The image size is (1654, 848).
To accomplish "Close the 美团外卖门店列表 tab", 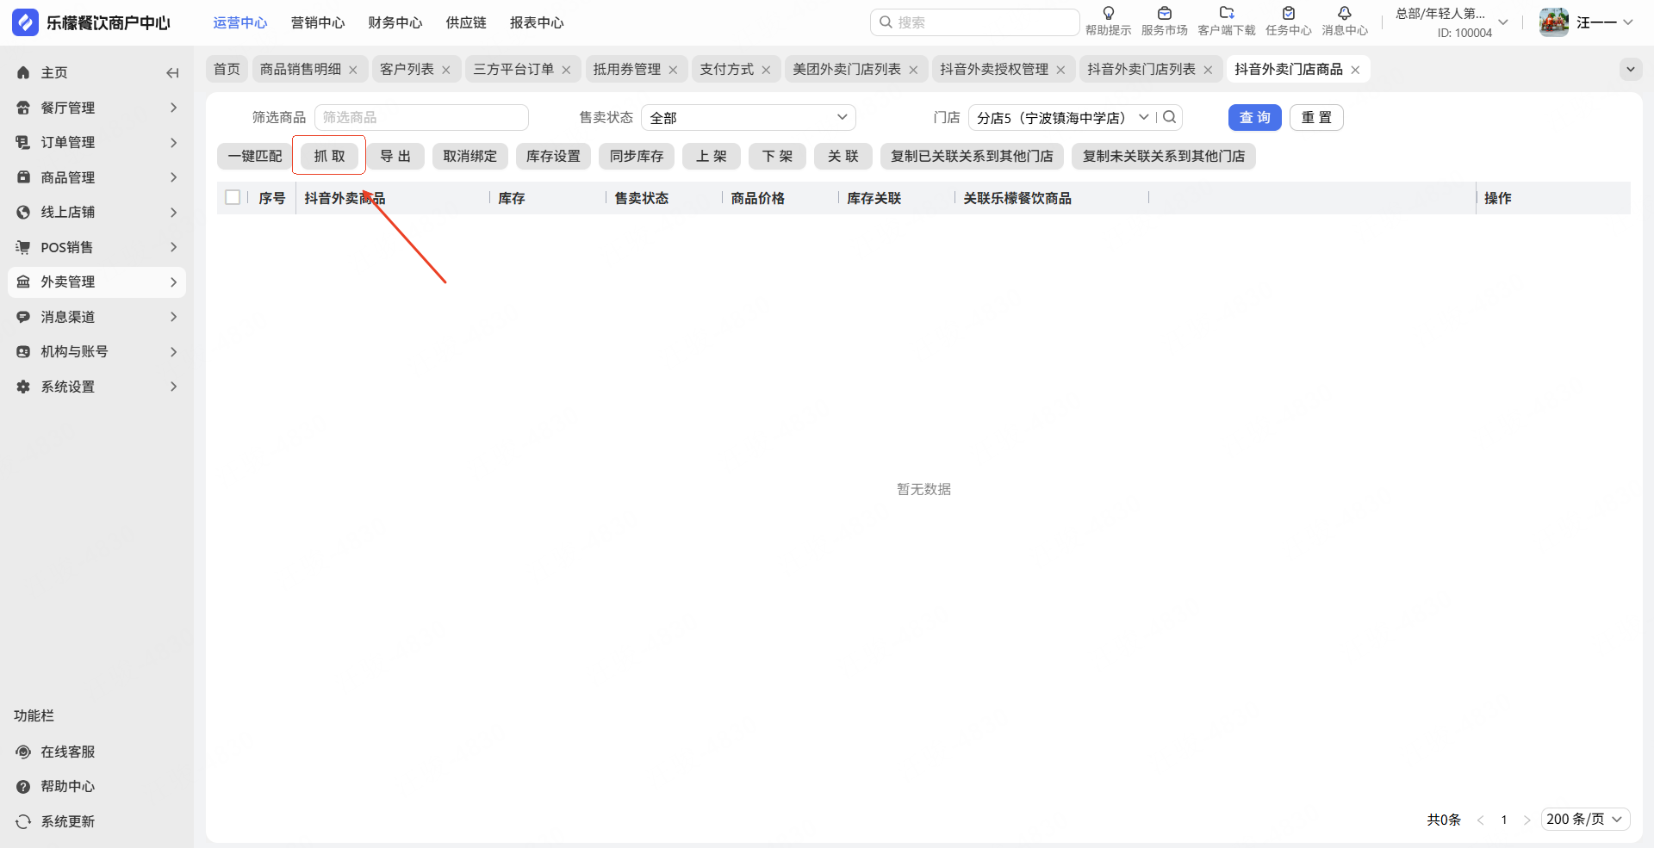I will pyautogui.click(x=913, y=70).
